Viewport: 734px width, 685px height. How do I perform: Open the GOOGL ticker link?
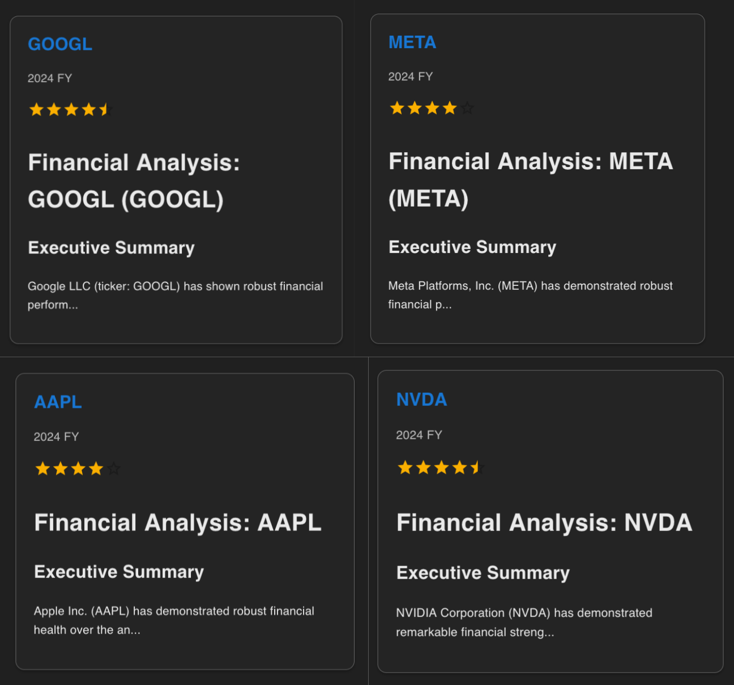[x=60, y=44]
